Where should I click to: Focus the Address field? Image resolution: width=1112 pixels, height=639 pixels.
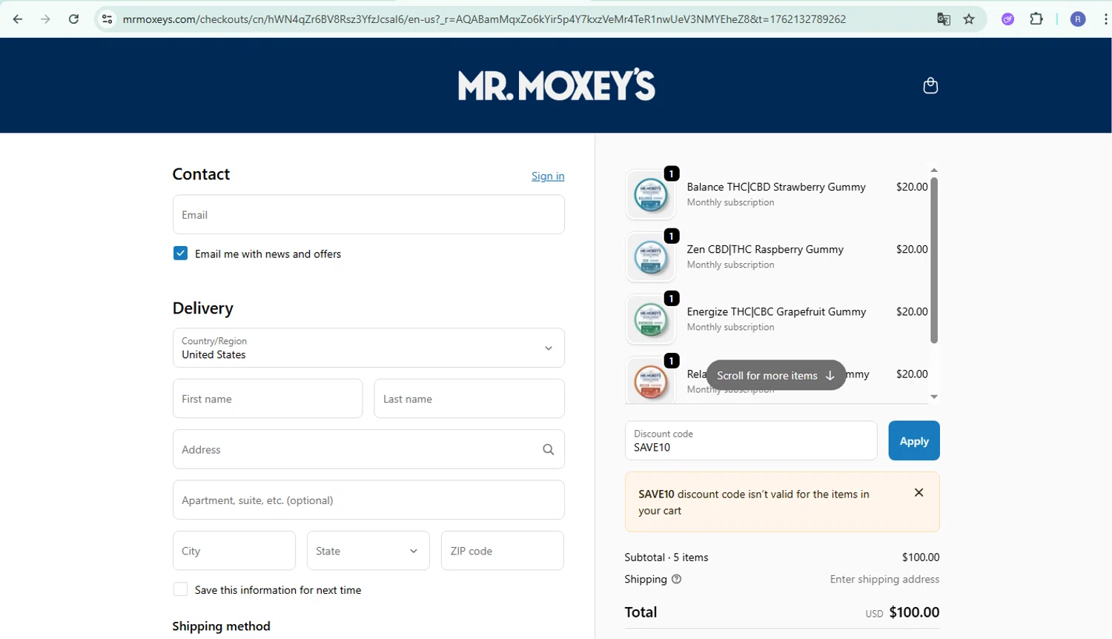[x=368, y=449]
